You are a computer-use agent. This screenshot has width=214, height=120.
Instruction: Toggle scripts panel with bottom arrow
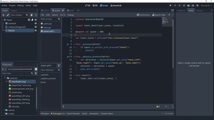[64, 106]
